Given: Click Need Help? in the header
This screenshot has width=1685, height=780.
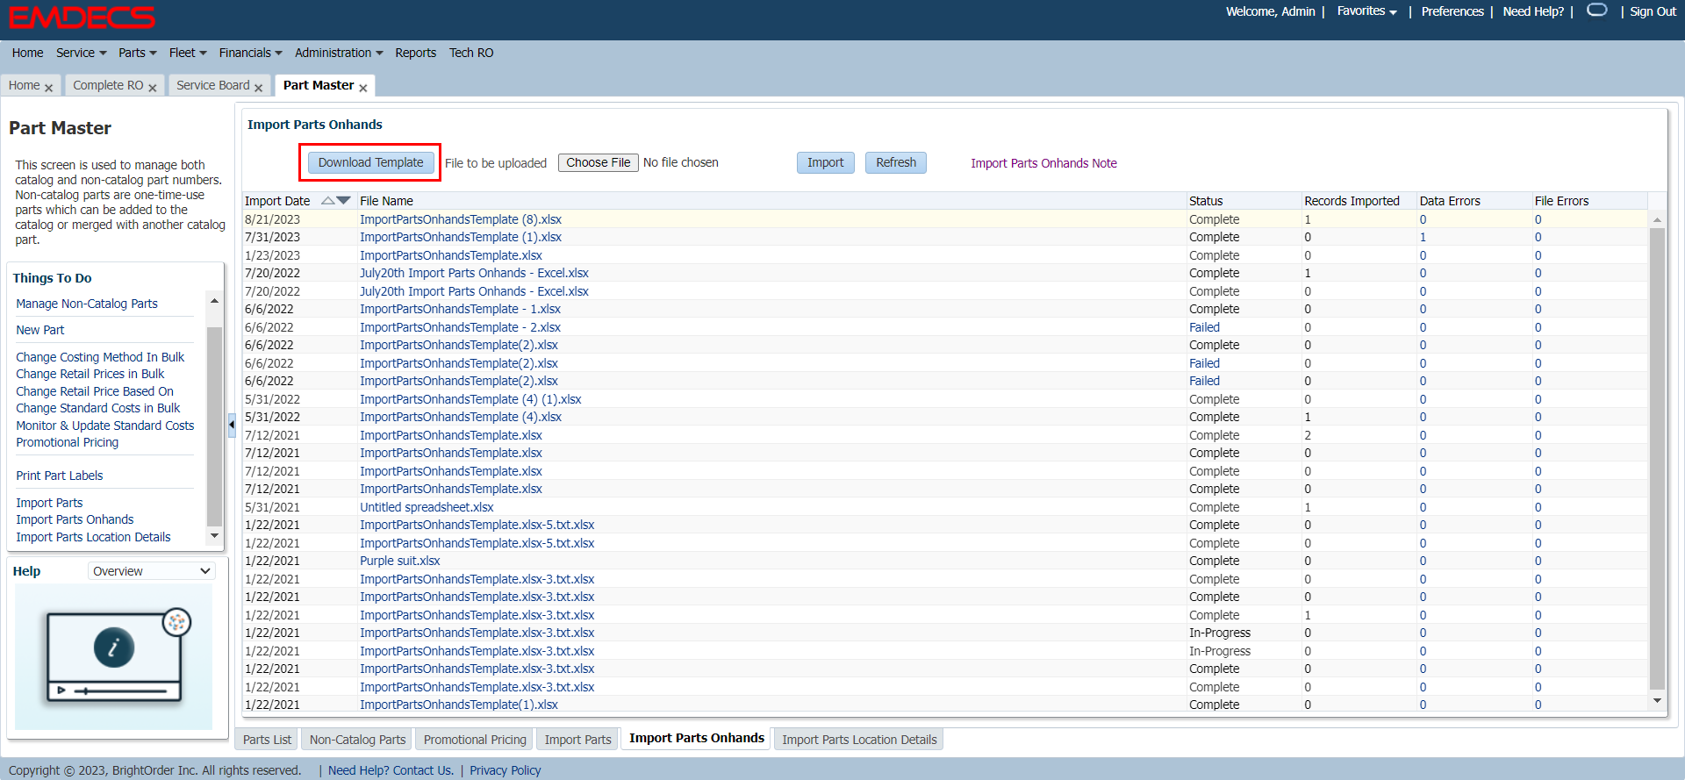Looking at the screenshot, I should [1533, 11].
